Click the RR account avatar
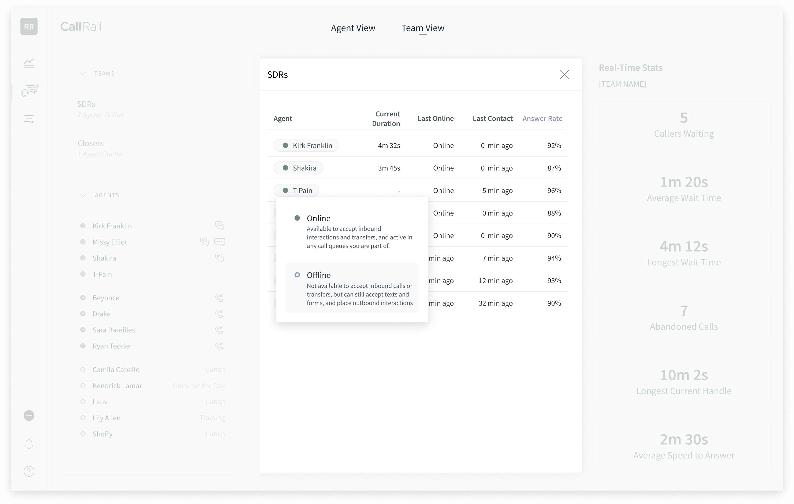The width and height of the screenshot is (794, 504). tap(29, 26)
